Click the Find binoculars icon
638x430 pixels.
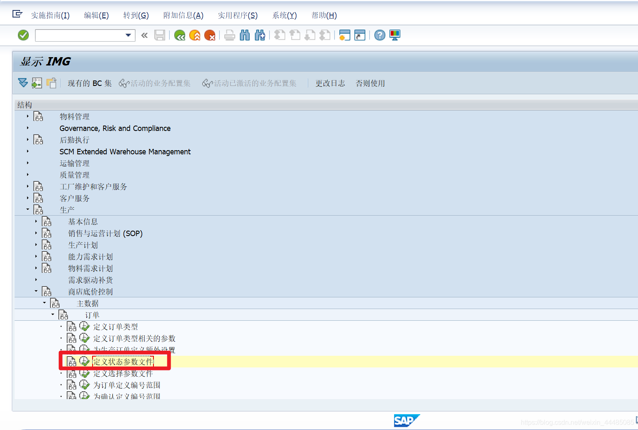245,35
